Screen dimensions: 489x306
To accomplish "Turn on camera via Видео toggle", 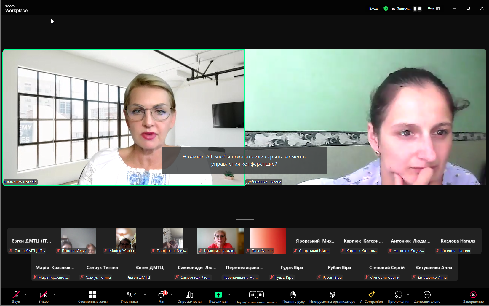I will (x=43, y=295).
